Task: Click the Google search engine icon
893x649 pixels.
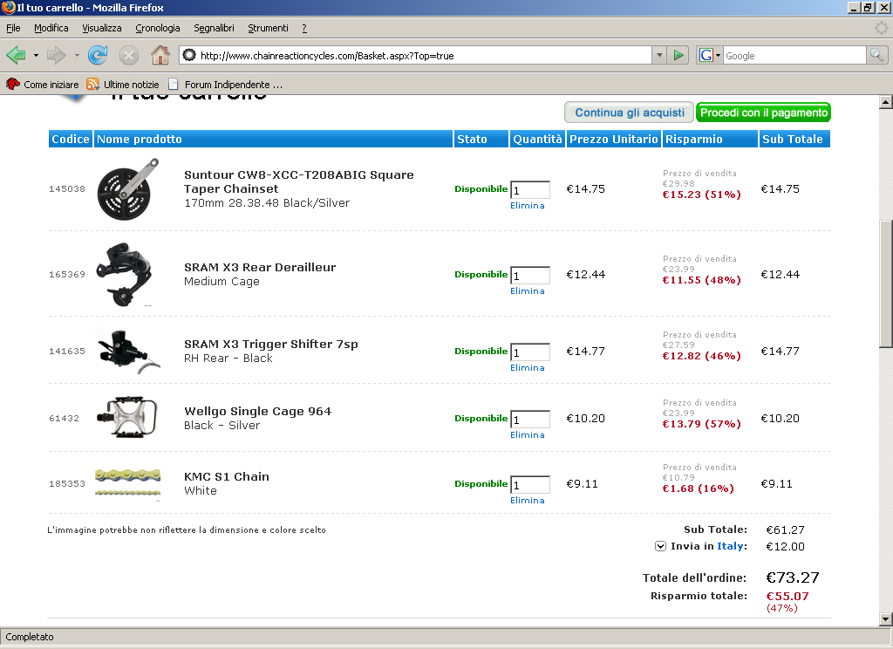Action: pos(706,55)
